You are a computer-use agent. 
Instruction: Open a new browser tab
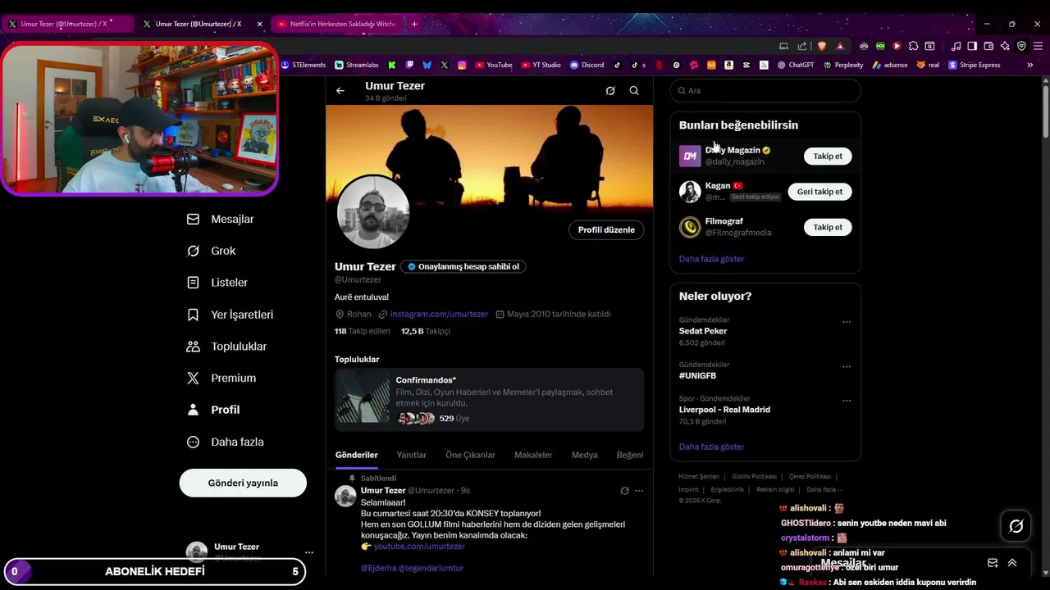(x=414, y=24)
